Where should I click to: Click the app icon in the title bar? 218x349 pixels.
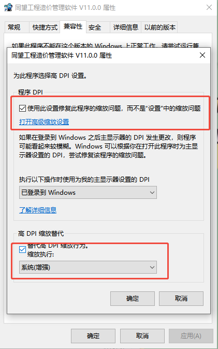click(x=8, y=7)
